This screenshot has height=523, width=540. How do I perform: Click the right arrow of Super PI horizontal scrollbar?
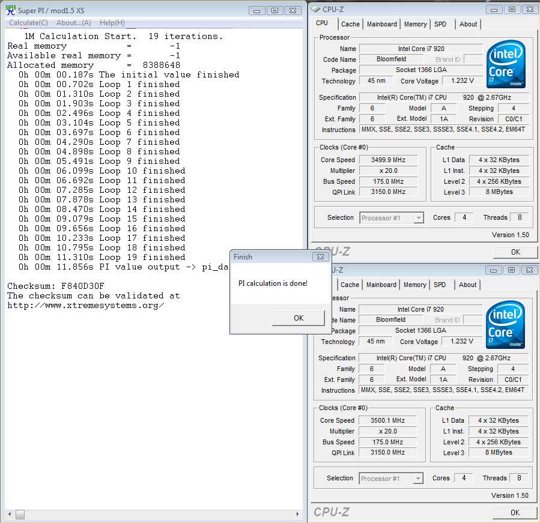point(297,514)
